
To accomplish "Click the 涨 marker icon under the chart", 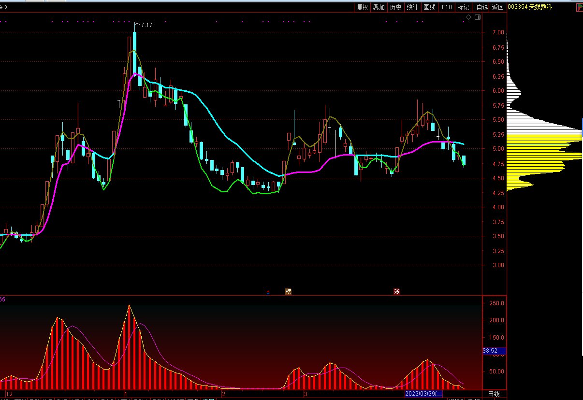I will [x=396, y=291].
